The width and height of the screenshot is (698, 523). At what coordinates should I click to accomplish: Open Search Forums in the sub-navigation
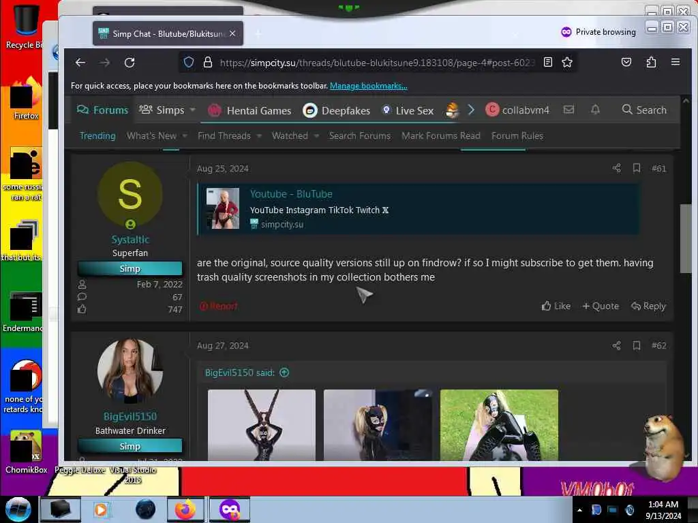click(360, 136)
